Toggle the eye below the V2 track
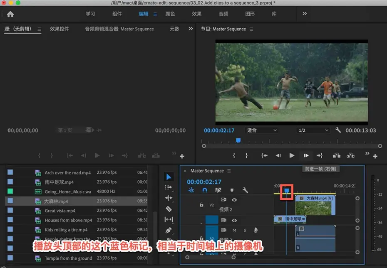Image resolution: width=387 pixels, height=268 pixels. click(x=234, y=220)
